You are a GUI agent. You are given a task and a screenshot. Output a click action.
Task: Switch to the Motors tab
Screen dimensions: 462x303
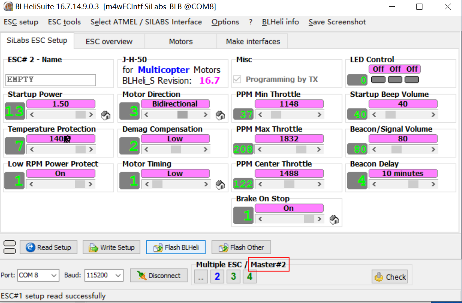coord(181,41)
